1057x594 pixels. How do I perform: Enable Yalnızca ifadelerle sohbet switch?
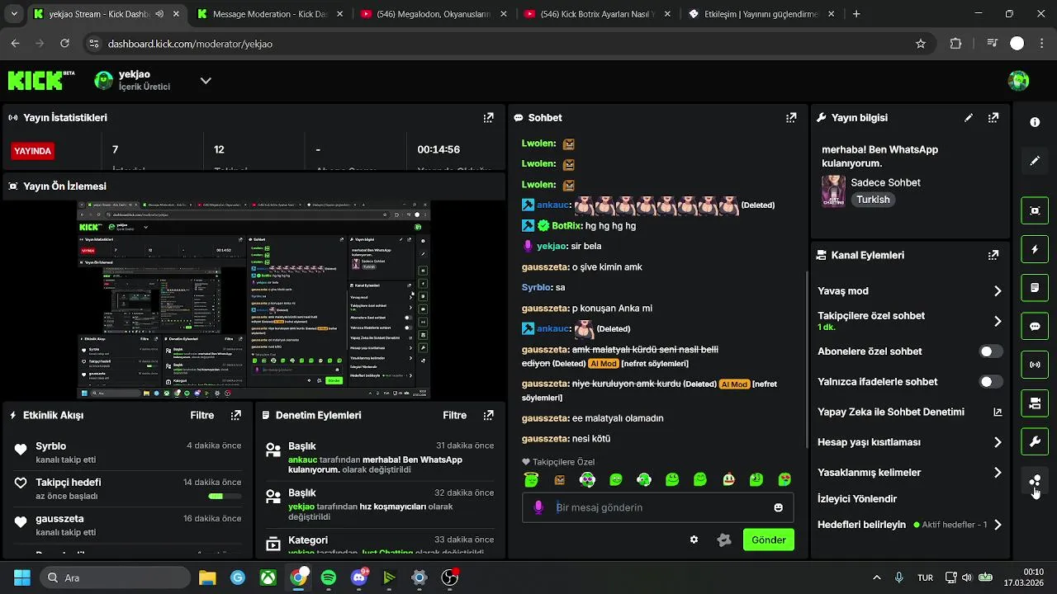(x=991, y=382)
